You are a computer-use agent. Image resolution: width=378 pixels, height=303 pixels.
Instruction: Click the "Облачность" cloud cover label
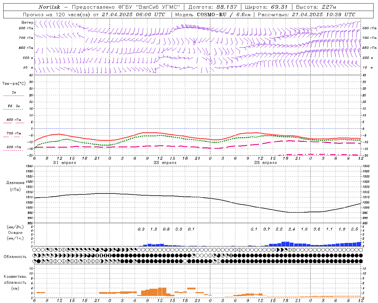(15, 257)
